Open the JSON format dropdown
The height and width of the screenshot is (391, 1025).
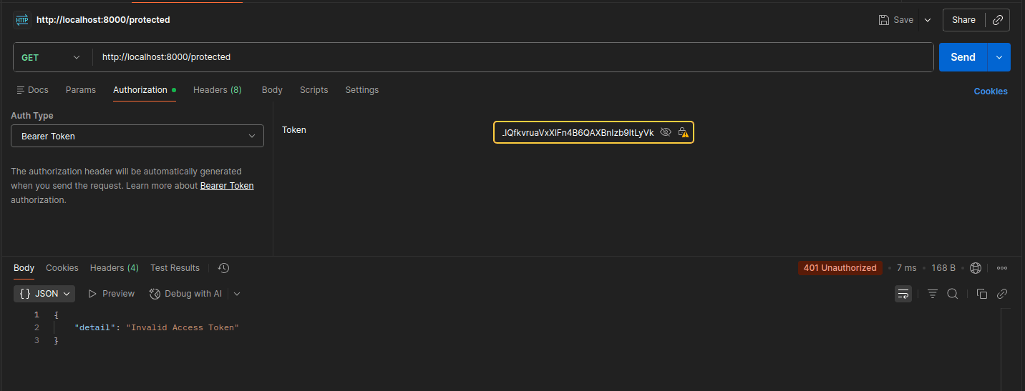(x=44, y=294)
